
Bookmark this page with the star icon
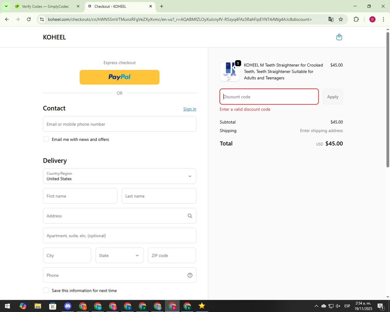pyautogui.click(x=341, y=19)
